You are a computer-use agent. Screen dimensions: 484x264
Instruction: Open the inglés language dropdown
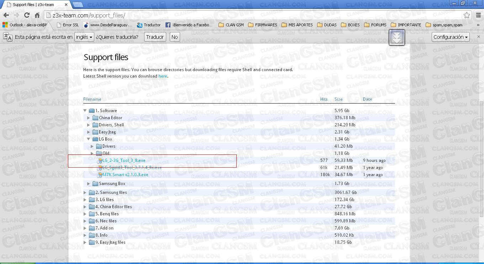point(84,37)
